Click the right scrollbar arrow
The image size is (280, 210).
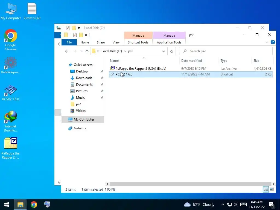pyautogui.click(x=273, y=184)
